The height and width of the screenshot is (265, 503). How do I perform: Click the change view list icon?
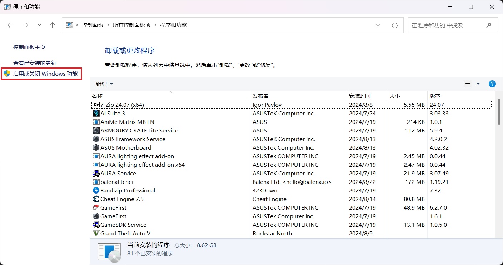(x=468, y=84)
